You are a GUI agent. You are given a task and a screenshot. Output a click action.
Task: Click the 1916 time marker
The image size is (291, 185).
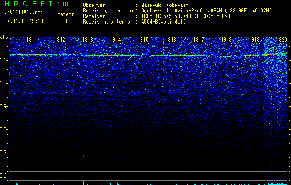[x=171, y=40]
